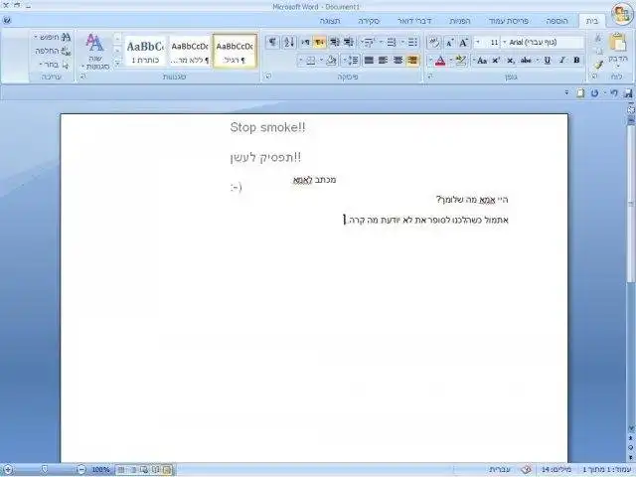
Task: Open the פריסת עמוד Page Layout tab
Action: click(x=508, y=21)
